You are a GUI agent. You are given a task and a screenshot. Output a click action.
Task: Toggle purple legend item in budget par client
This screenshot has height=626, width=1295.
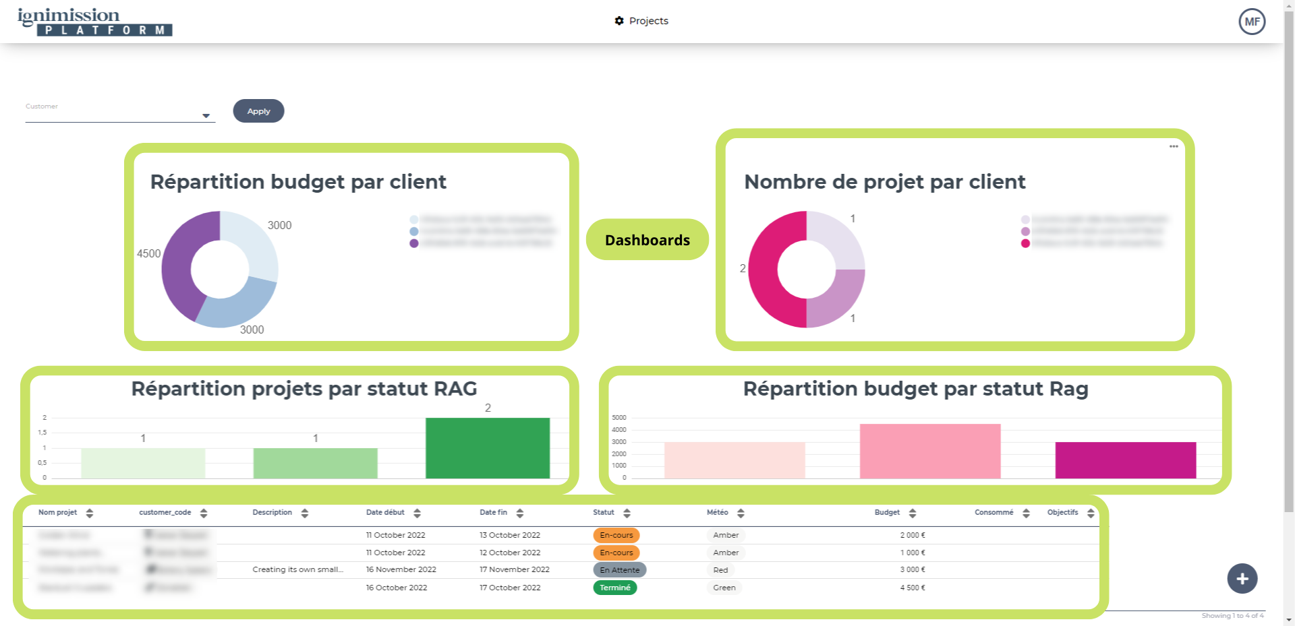coord(414,243)
